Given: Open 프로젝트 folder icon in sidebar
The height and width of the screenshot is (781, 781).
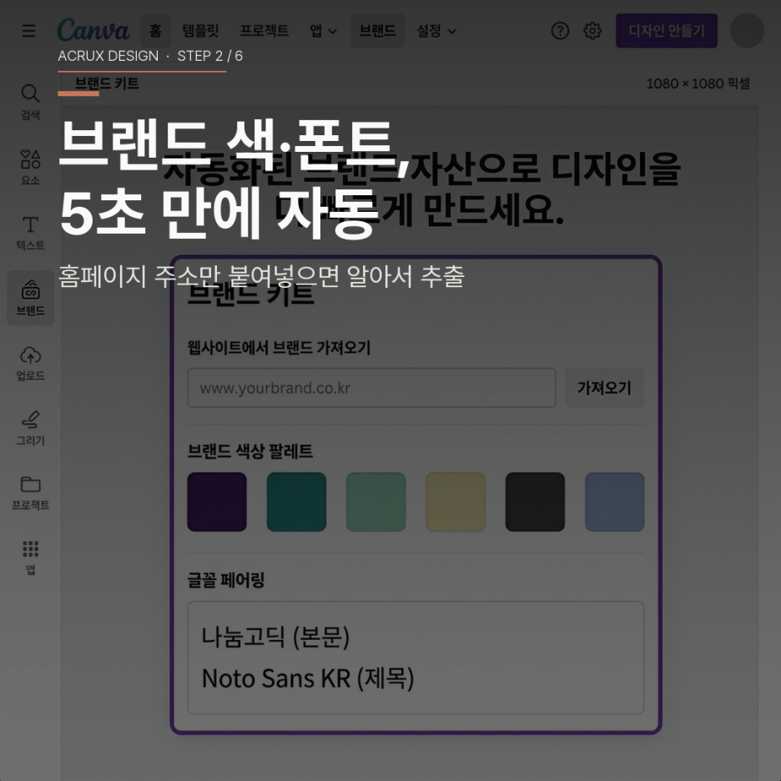Looking at the screenshot, I should 30,492.
